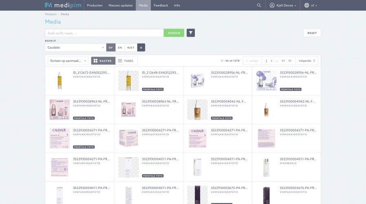Click the FRONTALE FOTO tag on ID_212648 item
This screenshot has height=204, width=366.
(x=153, y=89)
